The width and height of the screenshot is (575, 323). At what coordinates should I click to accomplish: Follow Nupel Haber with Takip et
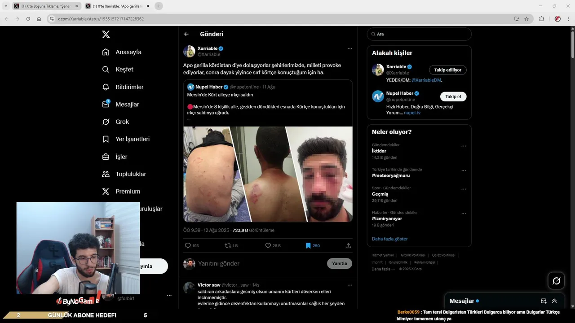[x=453, y=96]
